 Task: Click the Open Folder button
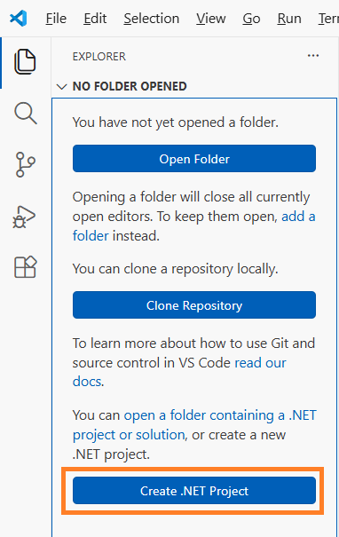tap(194, 159)
